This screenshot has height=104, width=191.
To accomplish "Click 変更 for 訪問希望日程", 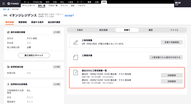I will tap(57, 67).
